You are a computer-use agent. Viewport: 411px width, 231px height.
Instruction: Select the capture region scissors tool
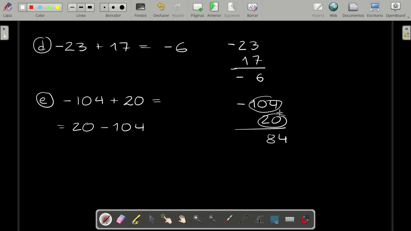point(274,219)
